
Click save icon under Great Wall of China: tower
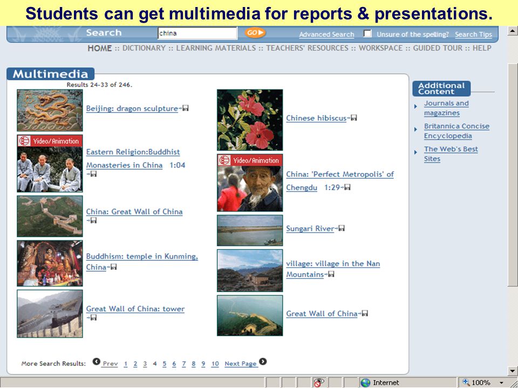coord(93,317)
